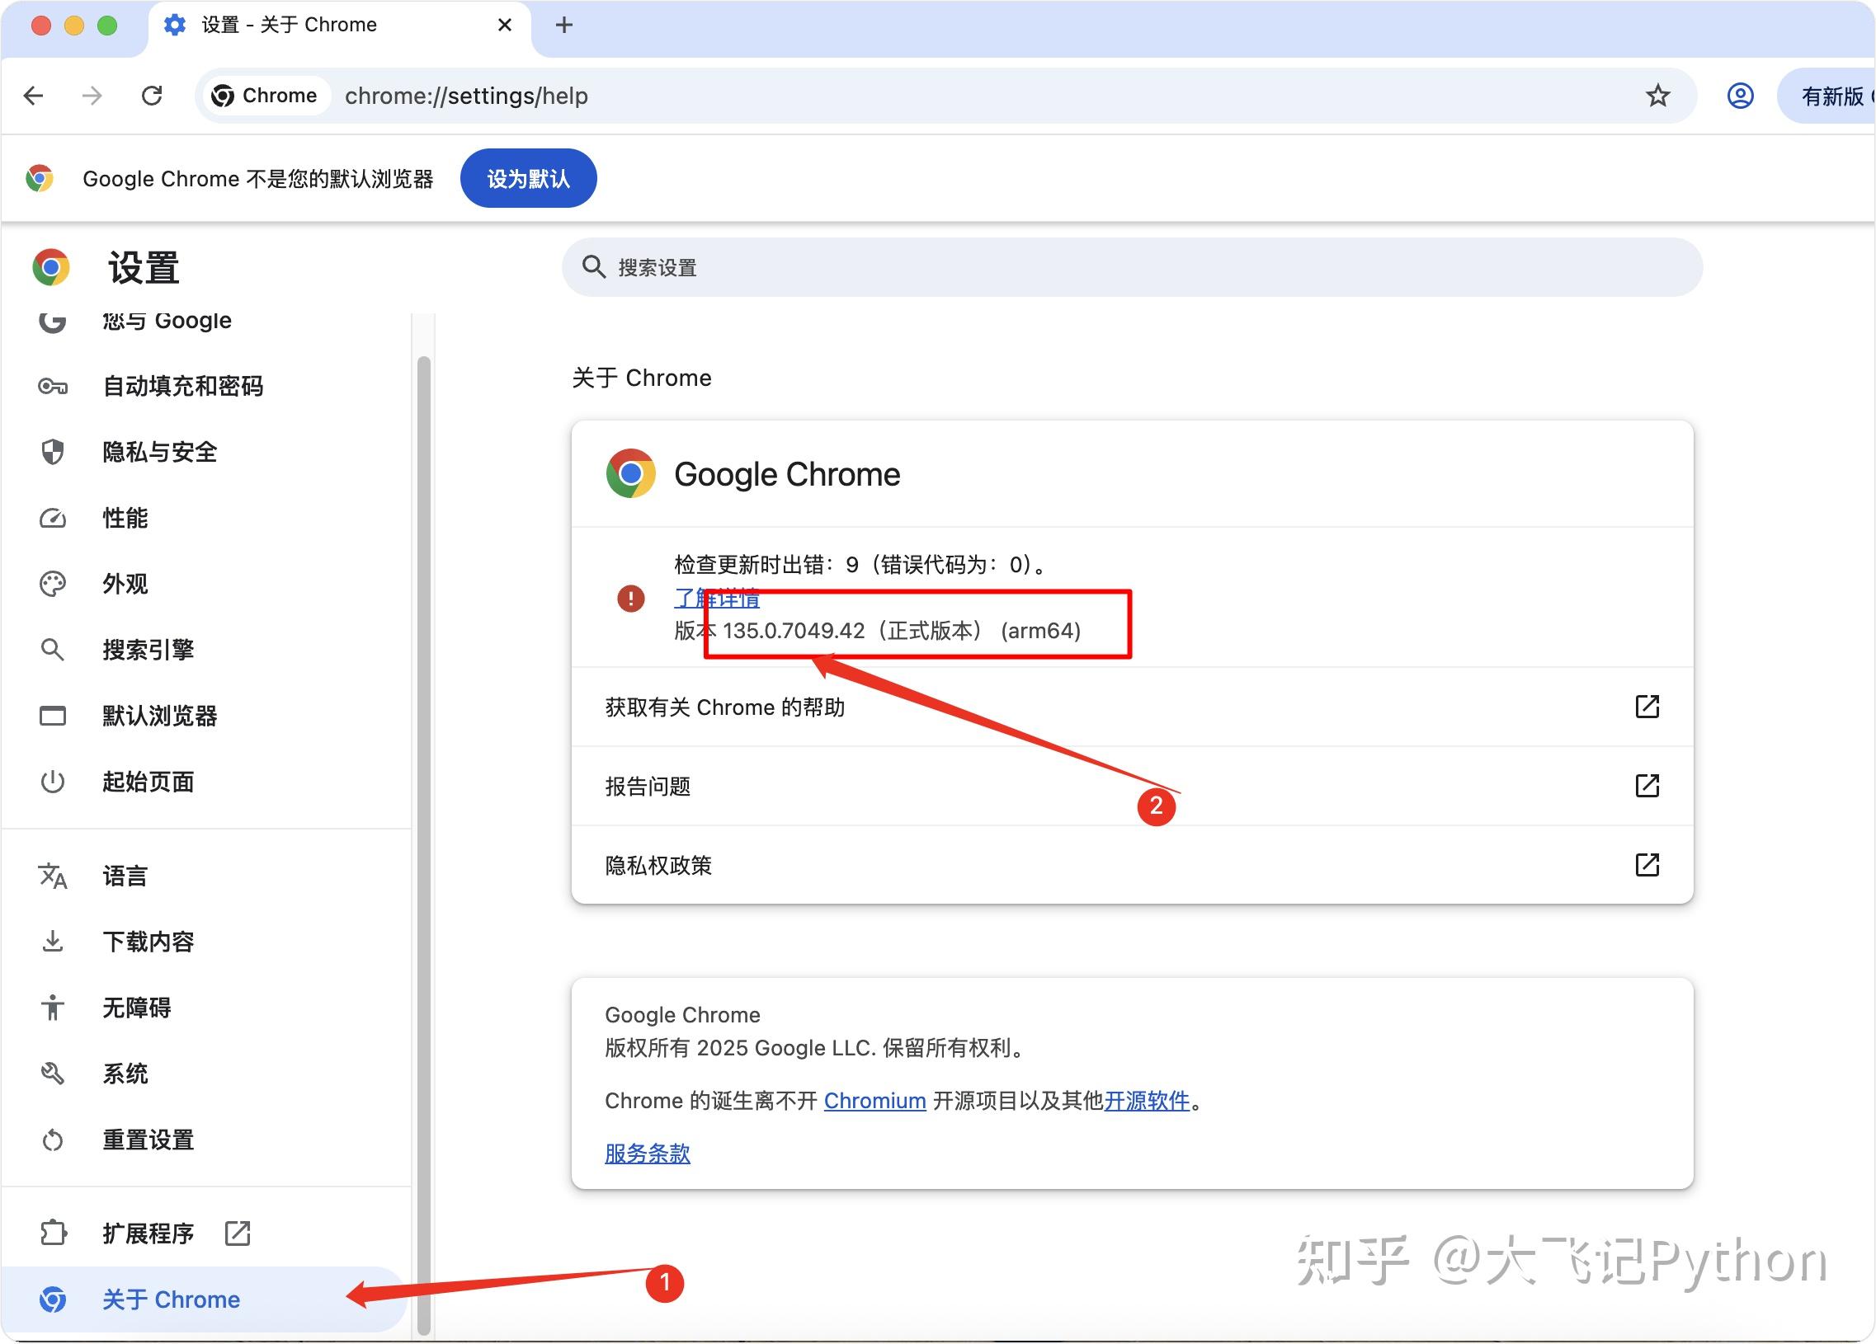The width and height of the screenshot is (1876, 1344).
Task: Open external link icon for 隐私权政策
Action: tap(1646, 865)
